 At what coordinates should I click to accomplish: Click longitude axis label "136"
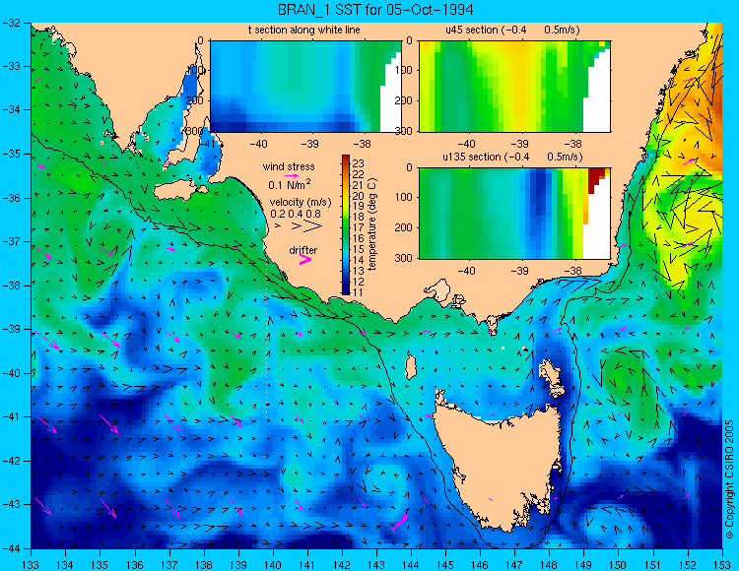135,565
